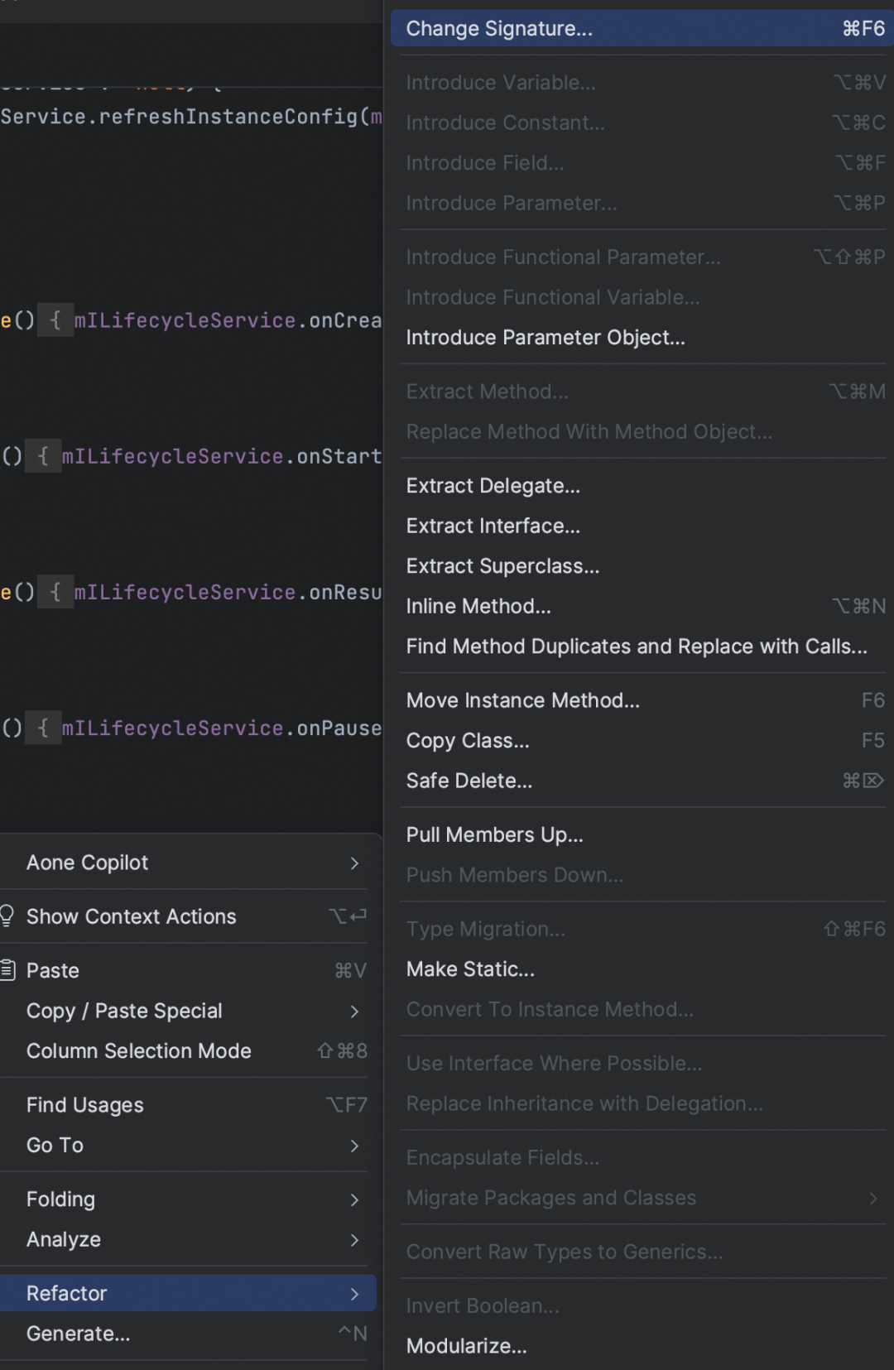The height and width of the screenshot is (1370, 894).
Task: Choose Extract Delegate...
Action: (x=642, y=486)
